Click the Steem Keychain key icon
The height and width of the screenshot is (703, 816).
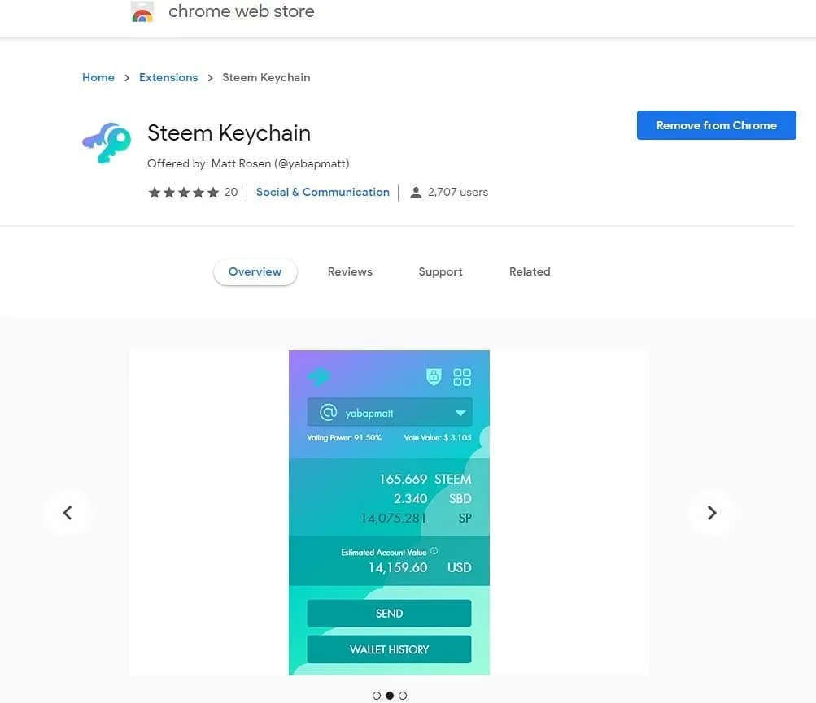coord(107,142)
